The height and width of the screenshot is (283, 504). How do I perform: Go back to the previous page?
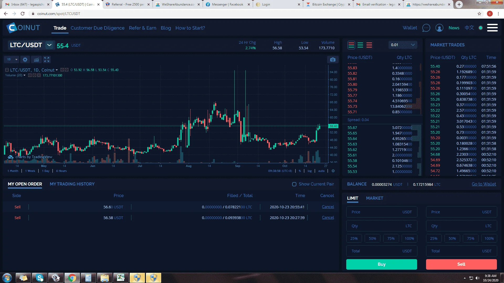click(6, 14)
